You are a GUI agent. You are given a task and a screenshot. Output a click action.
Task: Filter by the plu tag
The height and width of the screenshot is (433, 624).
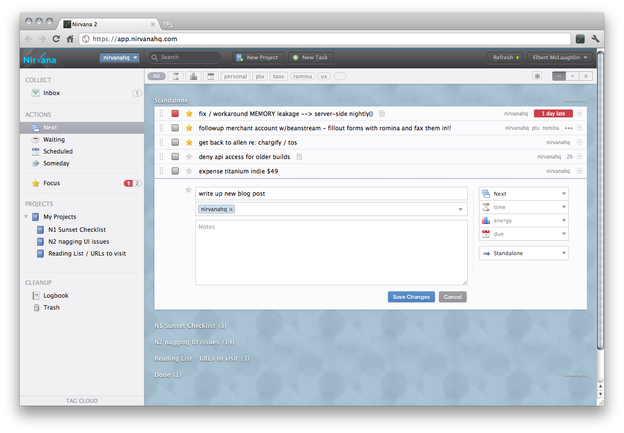260,76
